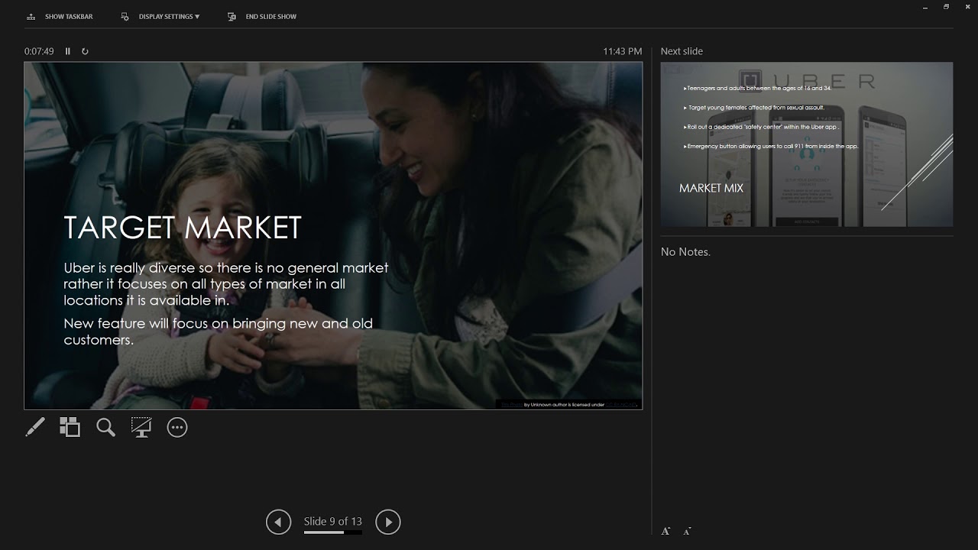Click the elapsed time 0:07:49
The width and height of the screenshot is (978, 550).
pos(39,51)
